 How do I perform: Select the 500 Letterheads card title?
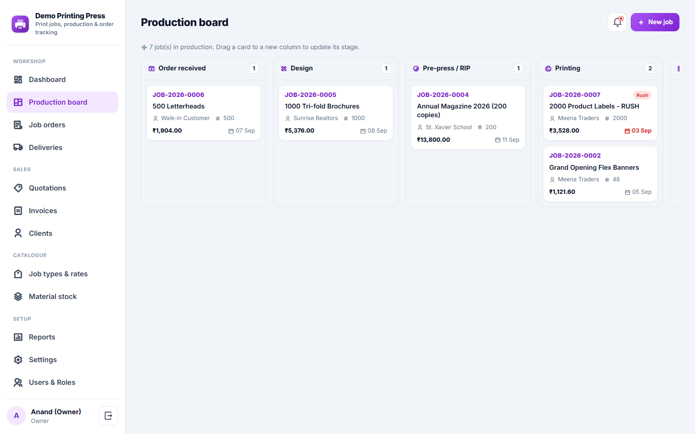click(179, 107)
